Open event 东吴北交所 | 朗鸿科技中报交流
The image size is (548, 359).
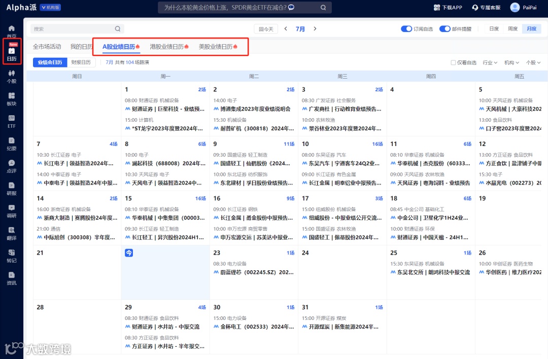(430, 272)
